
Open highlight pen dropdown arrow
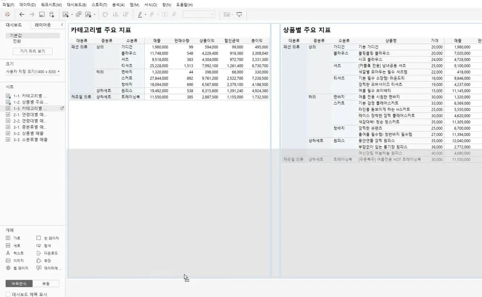tap(145, 15)
